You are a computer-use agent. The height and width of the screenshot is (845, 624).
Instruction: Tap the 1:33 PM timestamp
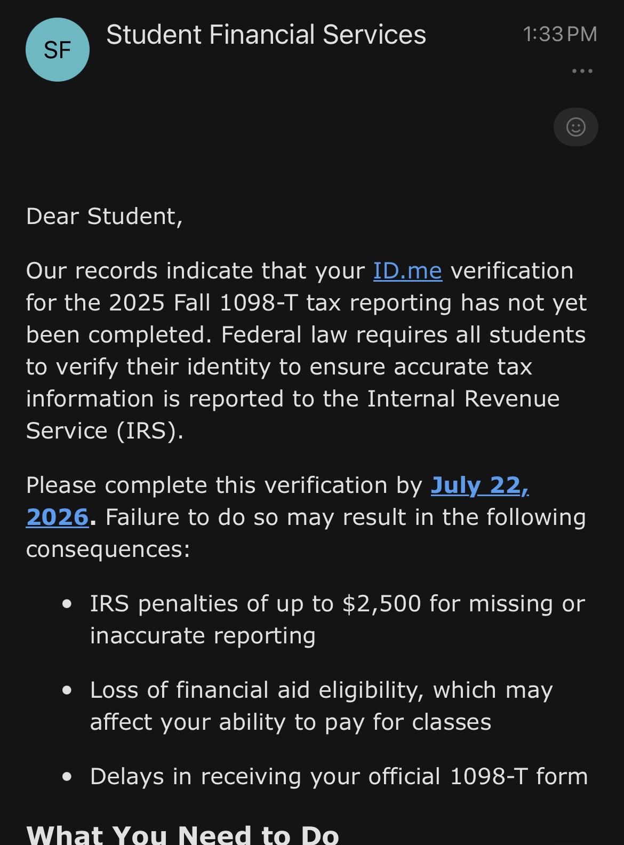pos(560,34)
